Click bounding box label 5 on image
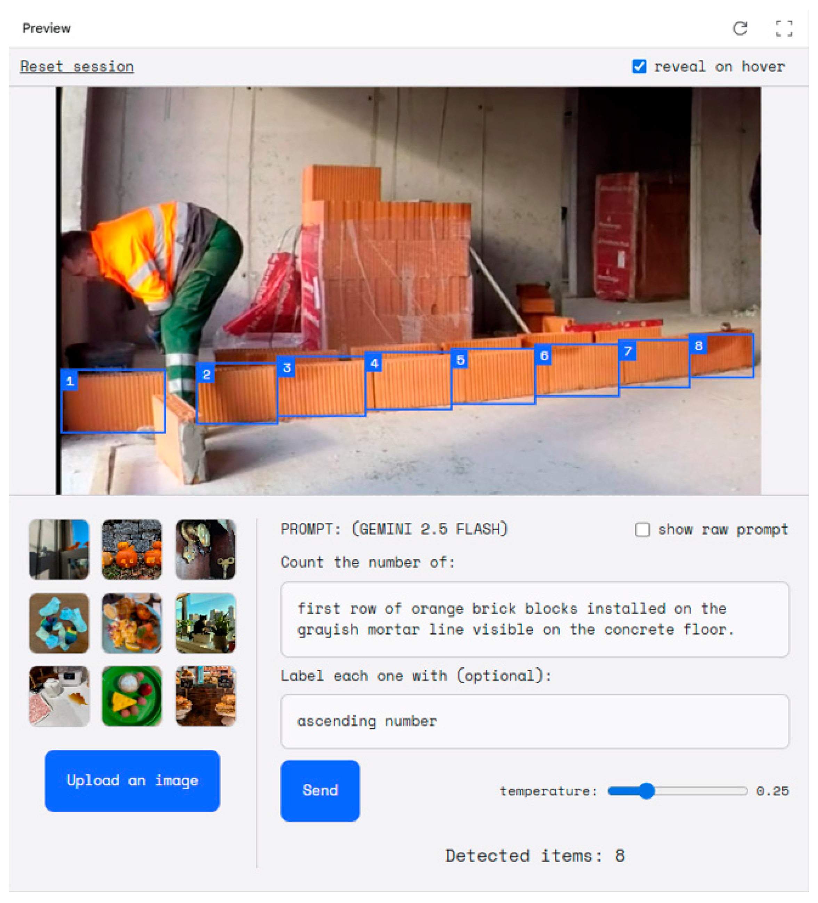This screenshot has height=903, width=818. (x=460, y=360)
